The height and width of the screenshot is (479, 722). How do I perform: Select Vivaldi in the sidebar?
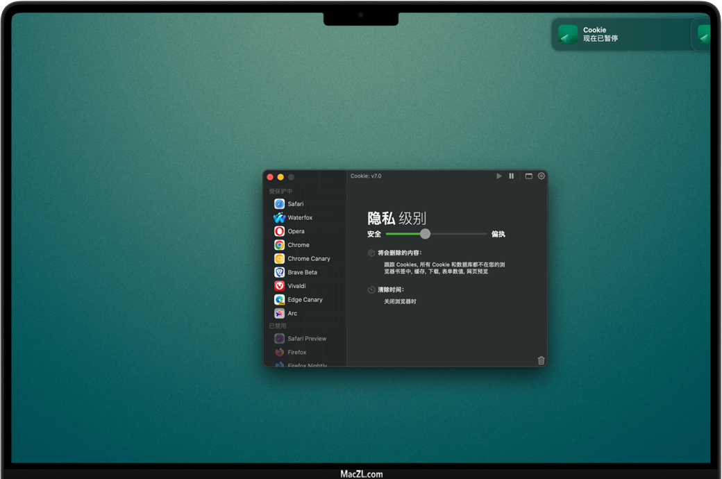[296, 286]
